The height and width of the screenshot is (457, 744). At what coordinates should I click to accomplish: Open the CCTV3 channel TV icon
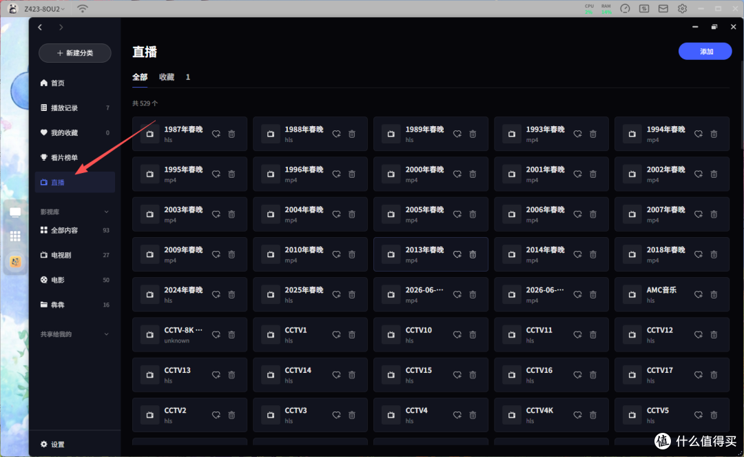point(271,415)
